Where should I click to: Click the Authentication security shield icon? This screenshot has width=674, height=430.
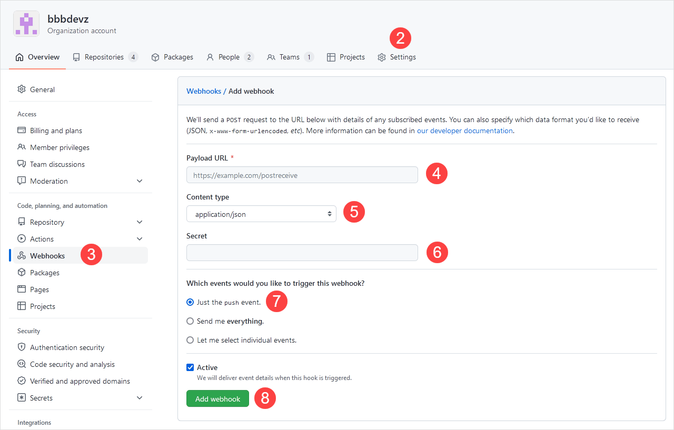point(21,347)
